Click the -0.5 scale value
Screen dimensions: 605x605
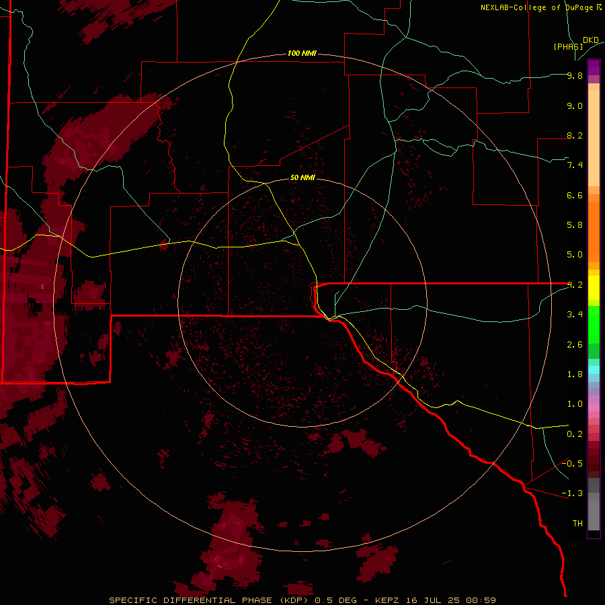click(x=572, y=463)
